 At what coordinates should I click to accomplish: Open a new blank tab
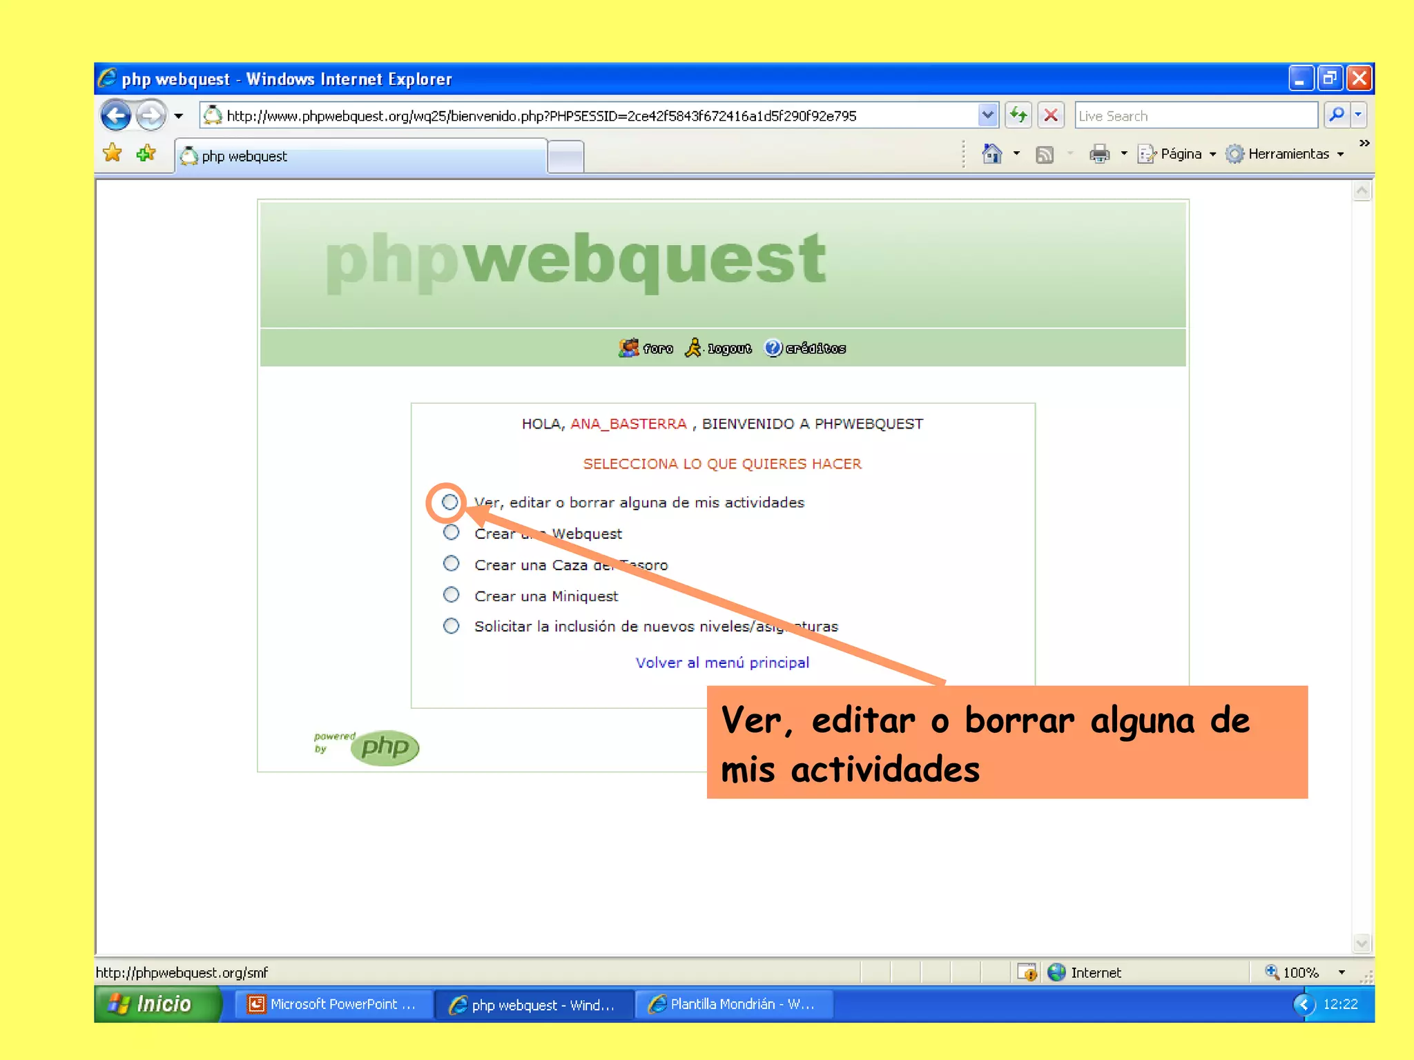pyautogui.click(x=566, y=157)
